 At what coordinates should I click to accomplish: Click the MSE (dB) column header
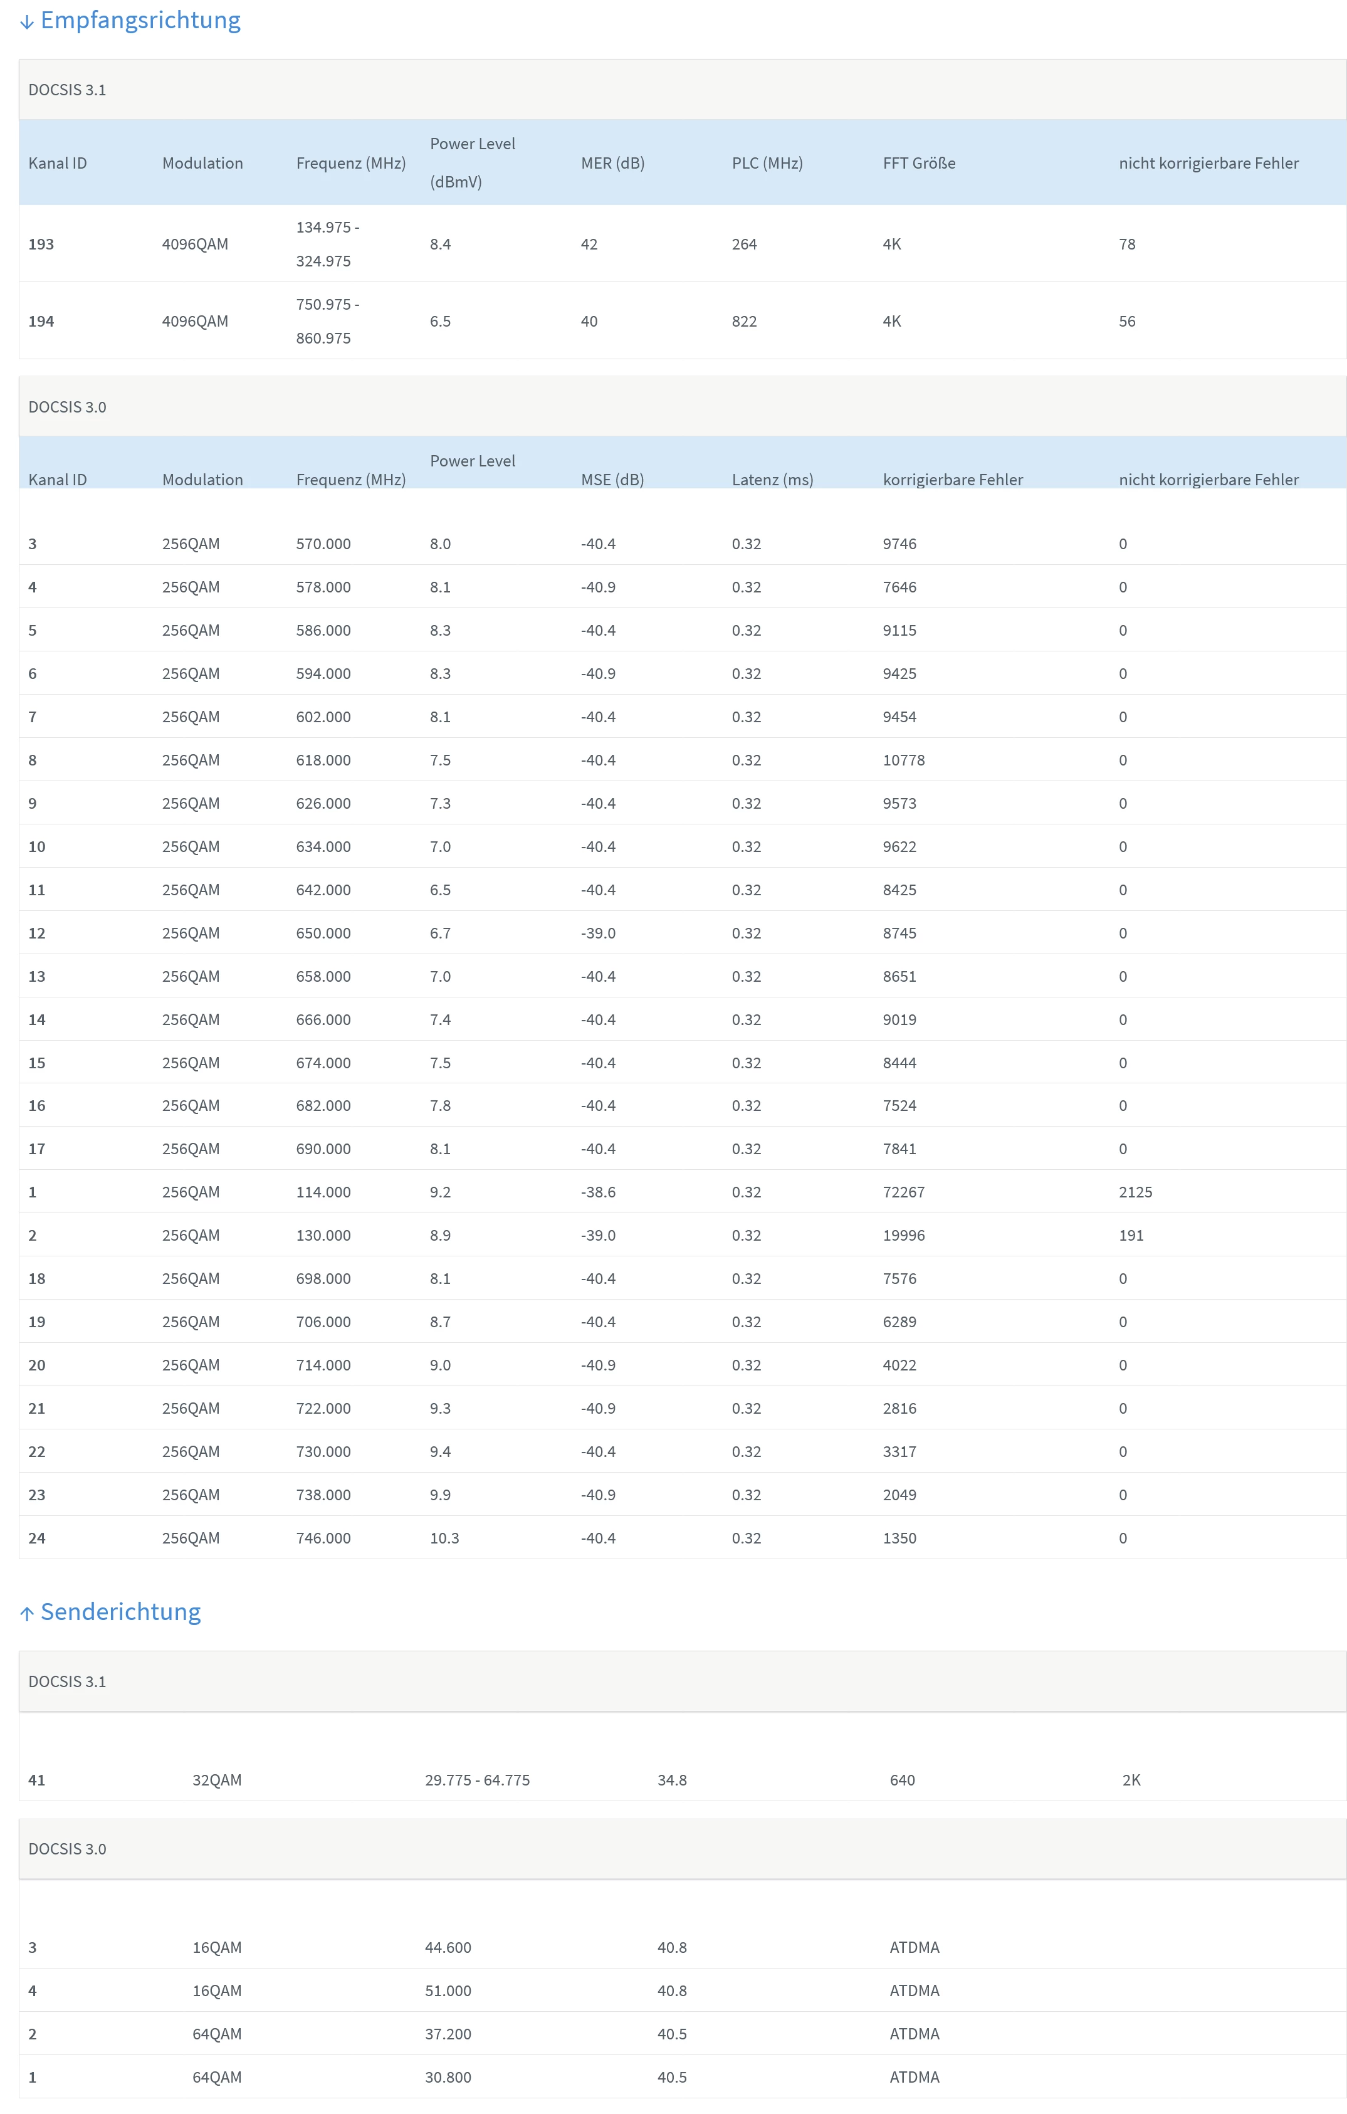[x=612, y=480]
